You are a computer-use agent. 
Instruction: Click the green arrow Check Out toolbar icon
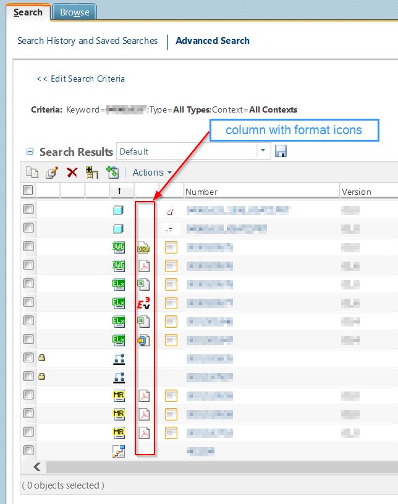pyautogui.click(x=112, y=173)
